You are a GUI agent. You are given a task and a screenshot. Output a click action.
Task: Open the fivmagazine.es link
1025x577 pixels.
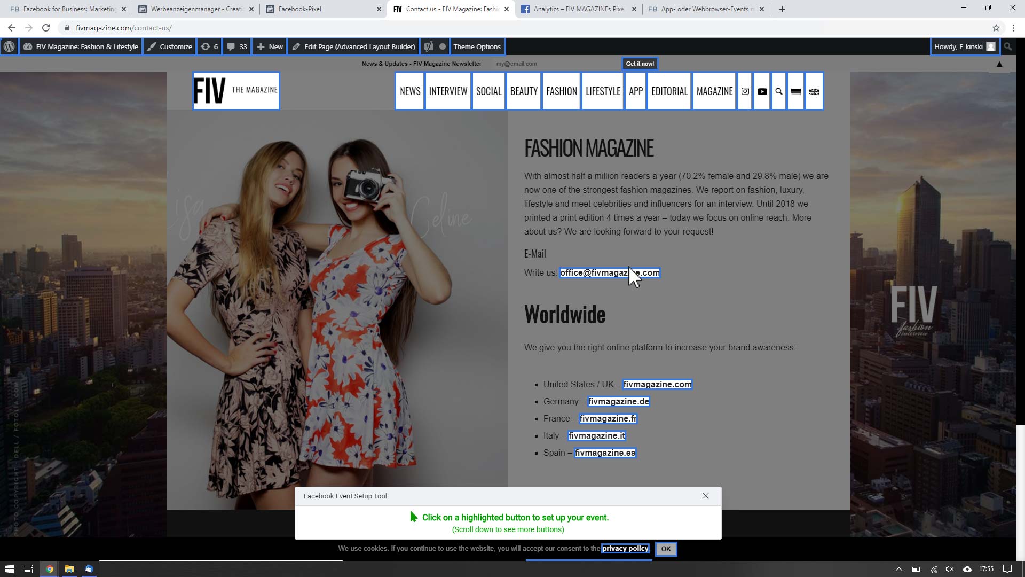(605, 453)
